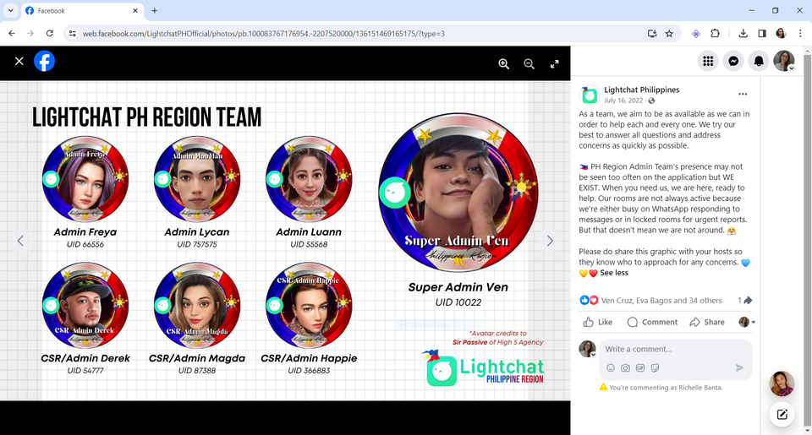Go back in the browser
This screenshot has width=812, height=435.
[12, 34]
